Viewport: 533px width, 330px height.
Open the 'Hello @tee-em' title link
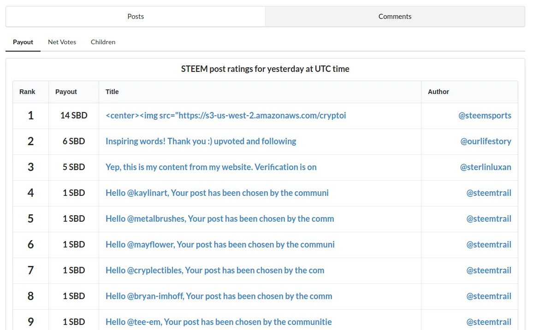point(219,322)
